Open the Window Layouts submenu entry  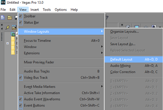tap(61, 32)
